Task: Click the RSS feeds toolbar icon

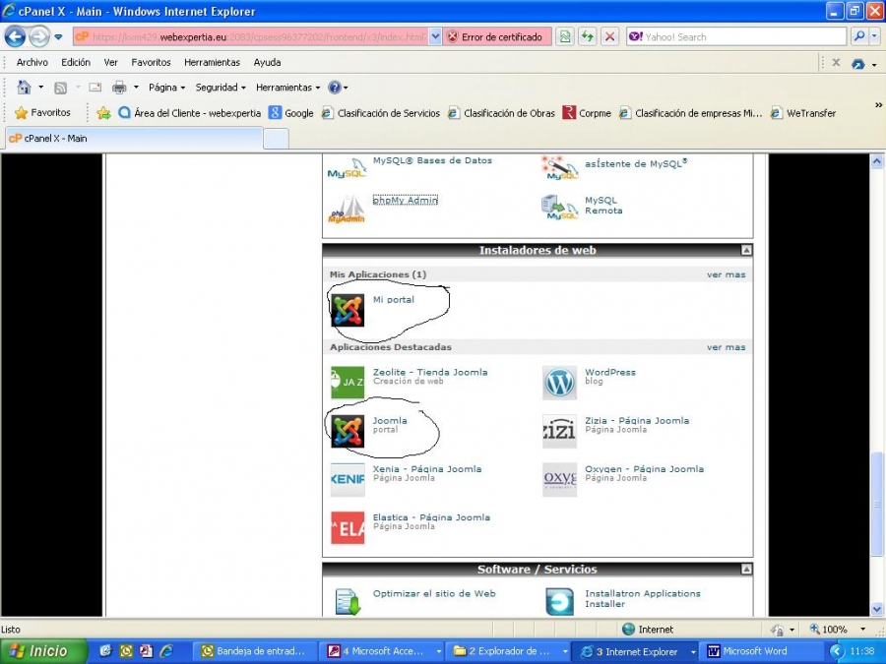Action: [x=60, y=88]
